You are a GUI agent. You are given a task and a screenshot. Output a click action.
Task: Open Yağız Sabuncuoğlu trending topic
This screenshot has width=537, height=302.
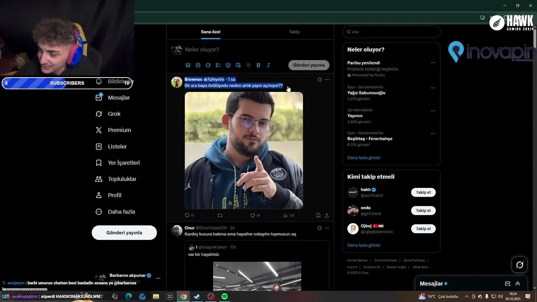(x=366, y=93)
